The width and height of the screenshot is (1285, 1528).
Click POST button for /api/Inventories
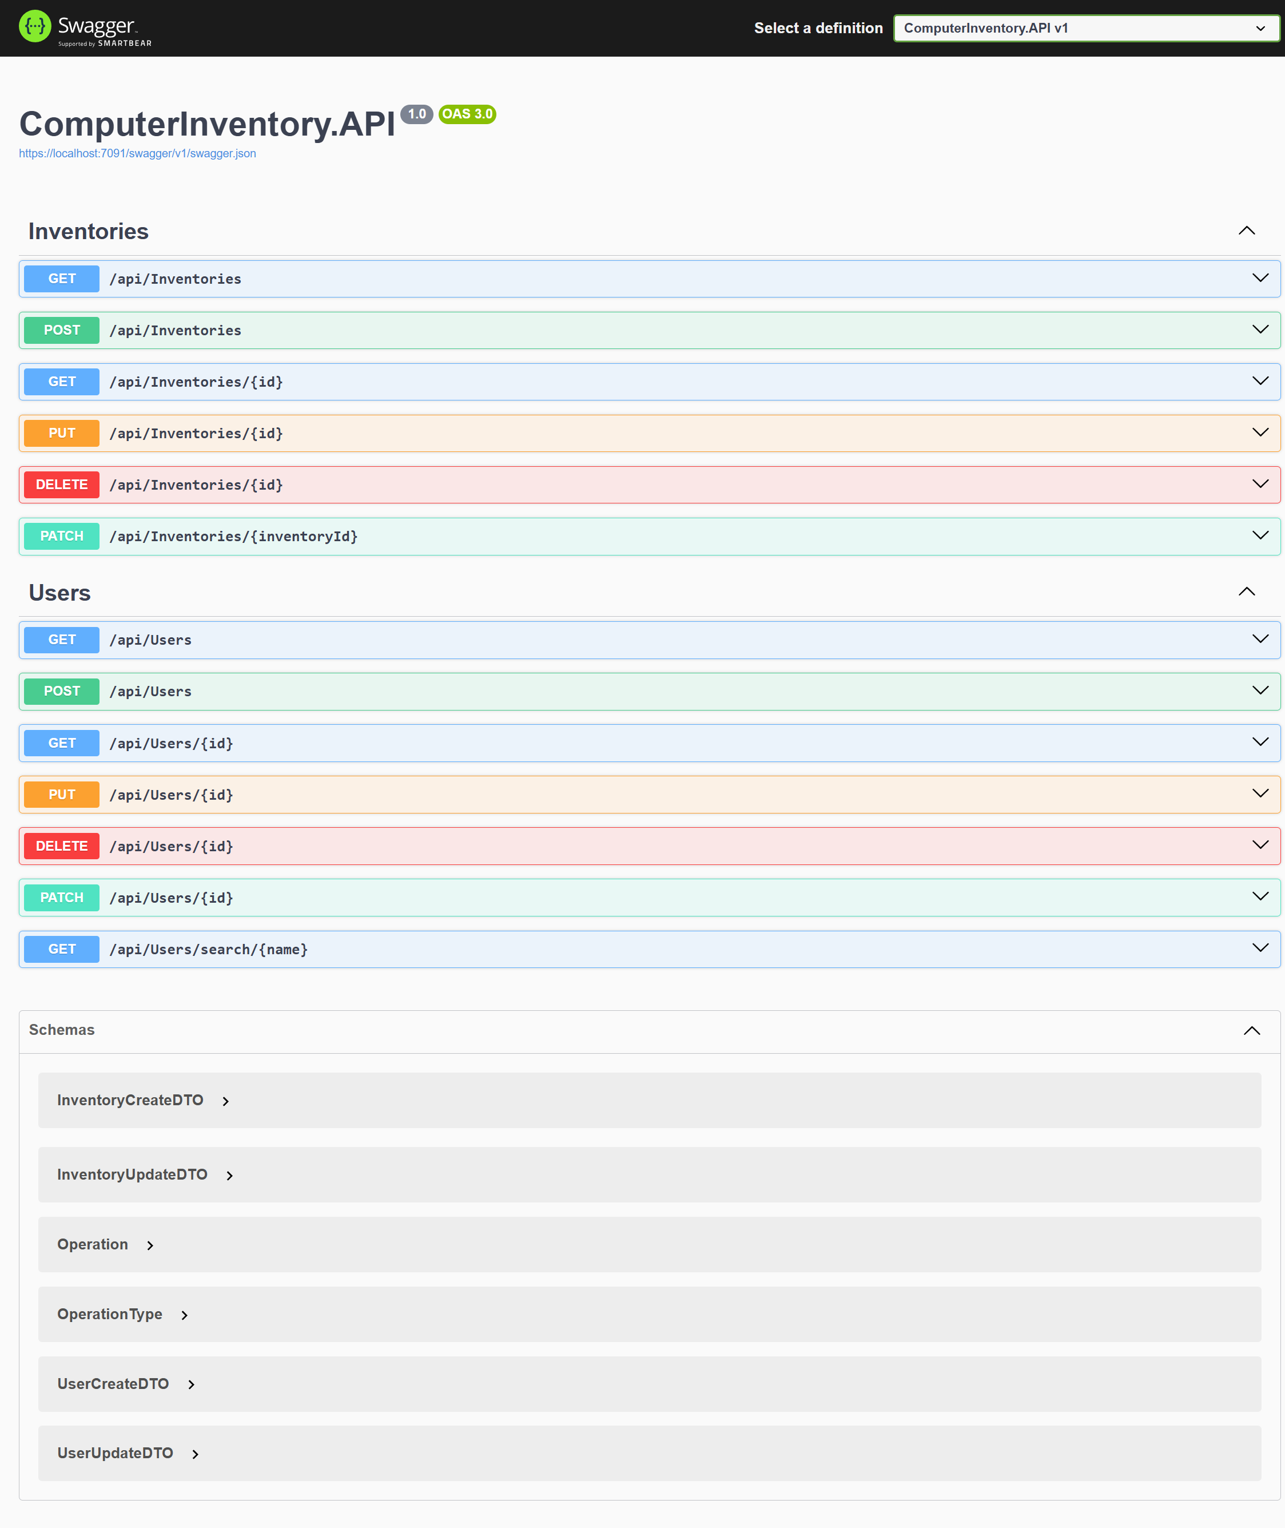(61, 330)
